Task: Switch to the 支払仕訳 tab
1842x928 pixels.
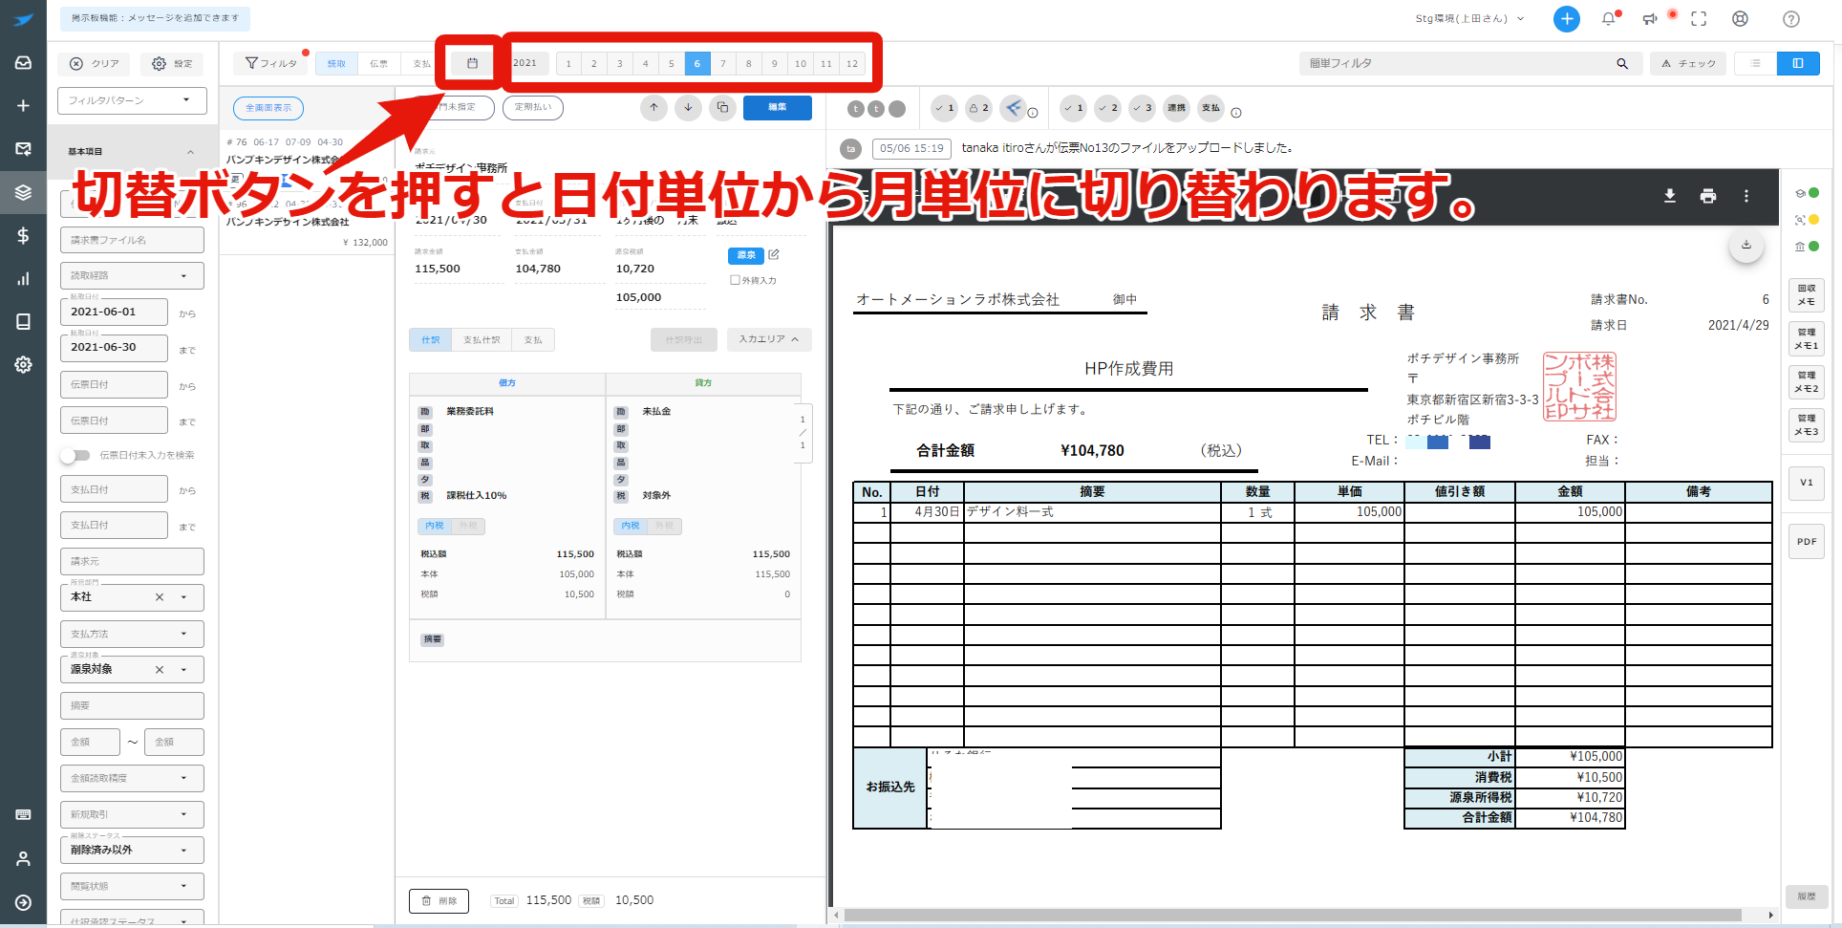Action: coord(482,339)
